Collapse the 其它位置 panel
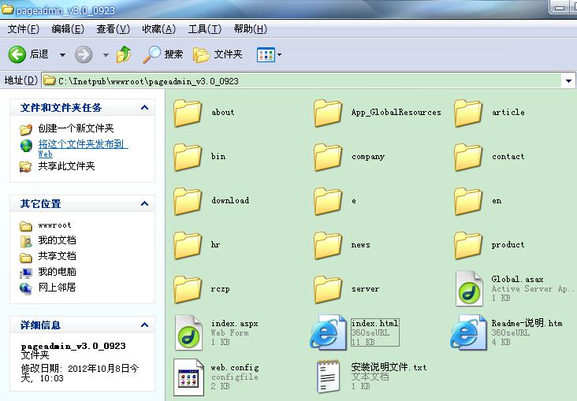This screenshot has width=577, height=401. 144,204
